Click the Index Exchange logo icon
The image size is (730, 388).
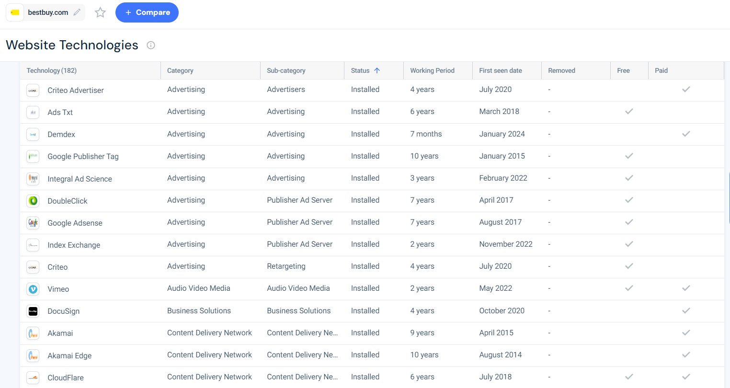tap(33, 245)
